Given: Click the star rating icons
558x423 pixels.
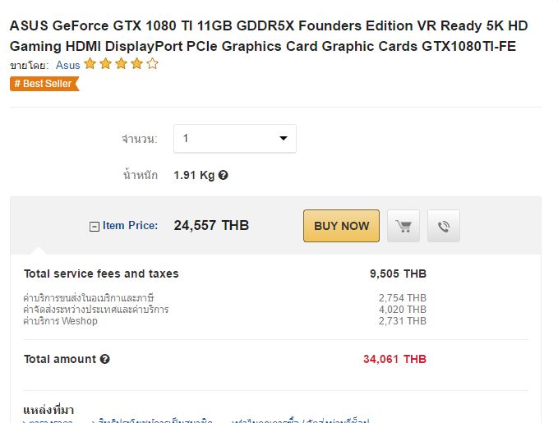Looking at the screenshot, I should coord(121,64).
